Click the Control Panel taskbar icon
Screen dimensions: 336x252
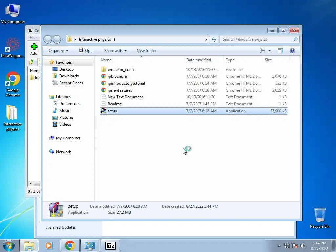click(x=90, y=245)
